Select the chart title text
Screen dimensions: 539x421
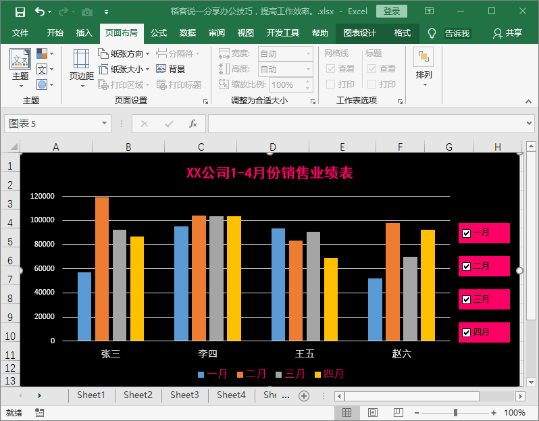[x=270, y=173]
